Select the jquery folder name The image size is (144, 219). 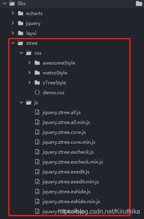33,23
